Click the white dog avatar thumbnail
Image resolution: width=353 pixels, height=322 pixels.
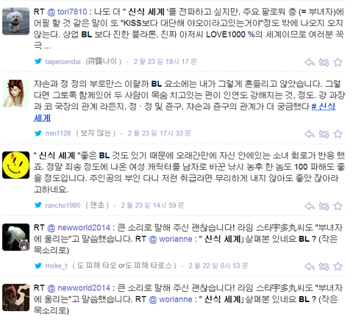(15, 21)
